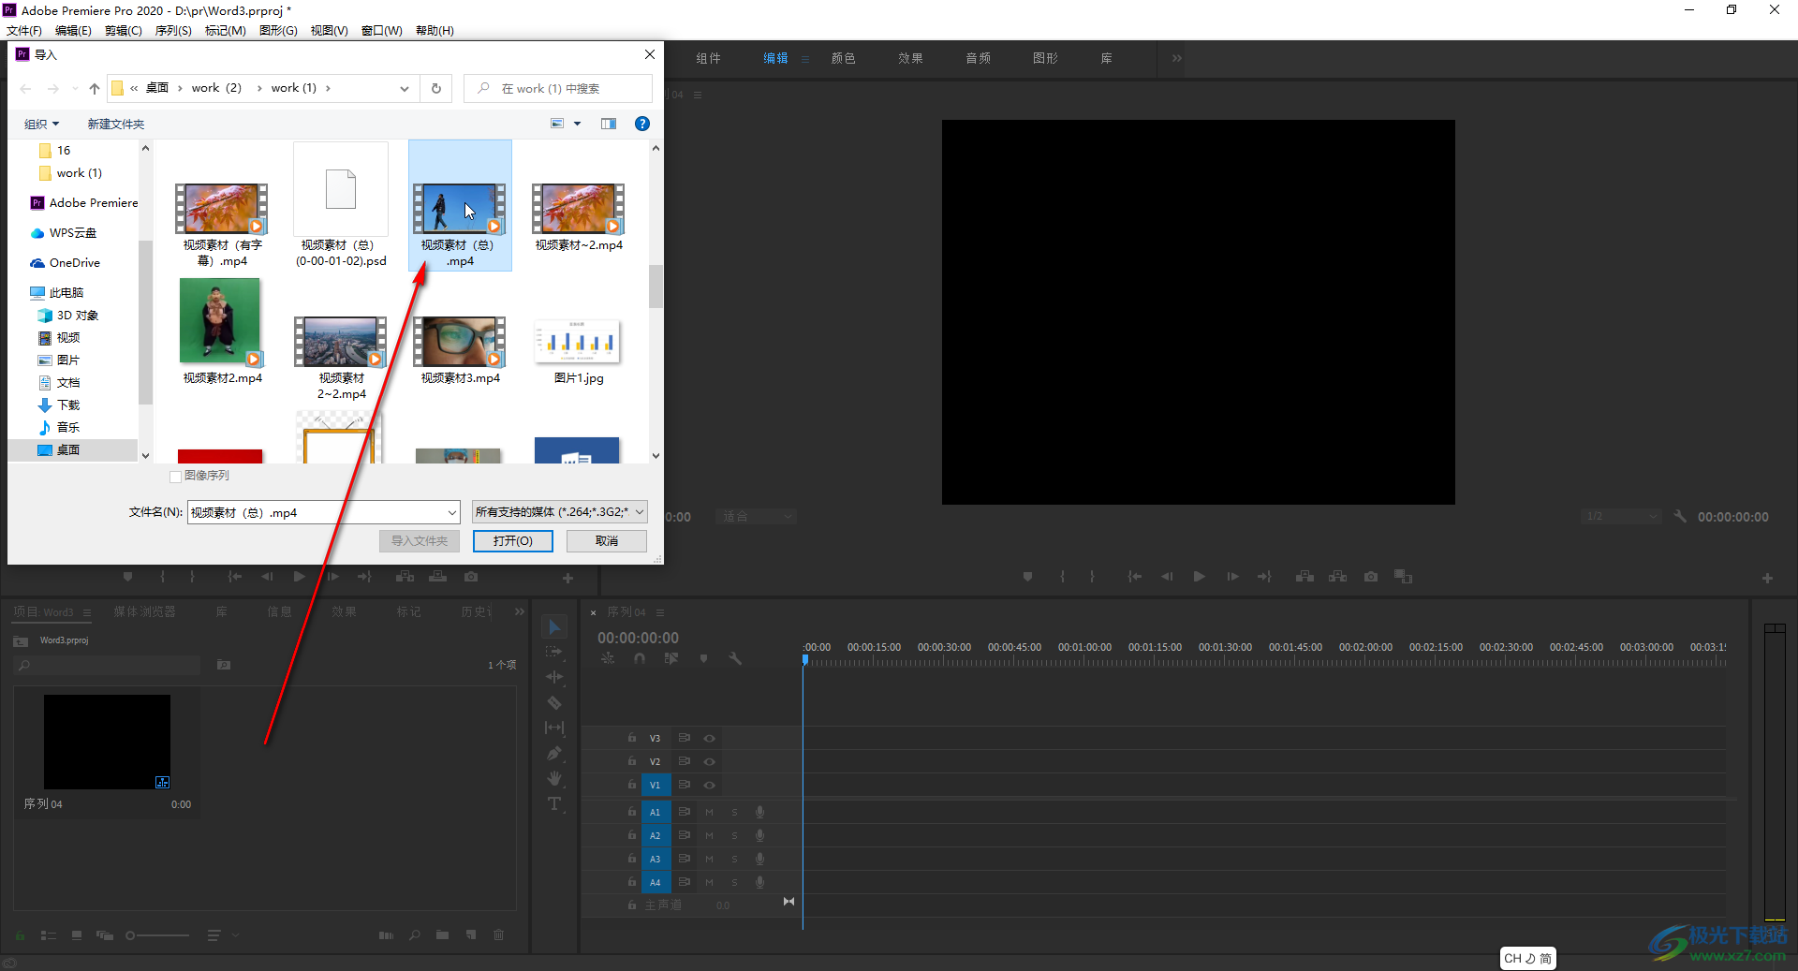The image size is (1798, 971).
Task: Select the Pen tool
Action: pyautogui.click(x=554, y=753)
